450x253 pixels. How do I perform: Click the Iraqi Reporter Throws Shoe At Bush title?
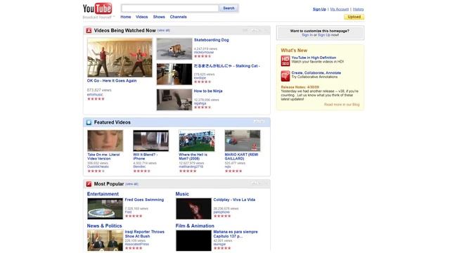tap(145, 234)
